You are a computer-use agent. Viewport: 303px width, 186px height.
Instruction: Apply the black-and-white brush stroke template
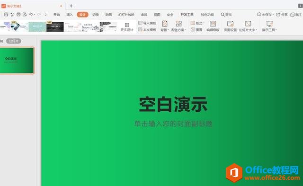(108, 27)
